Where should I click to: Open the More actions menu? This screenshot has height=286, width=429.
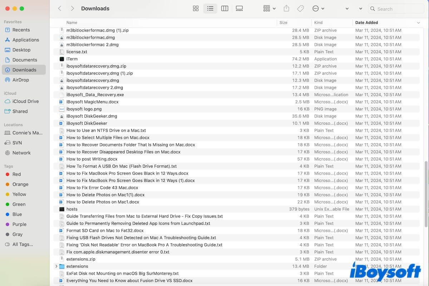tap(316, 8)
